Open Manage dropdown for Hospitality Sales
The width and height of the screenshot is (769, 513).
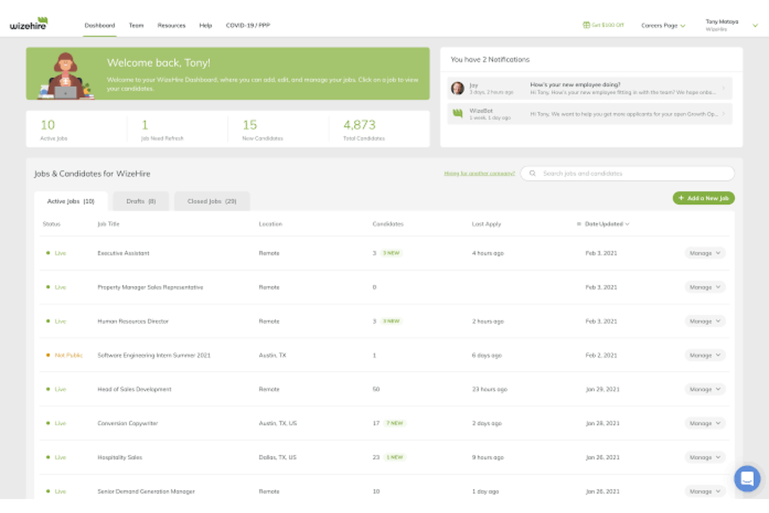tap(705, 457)
